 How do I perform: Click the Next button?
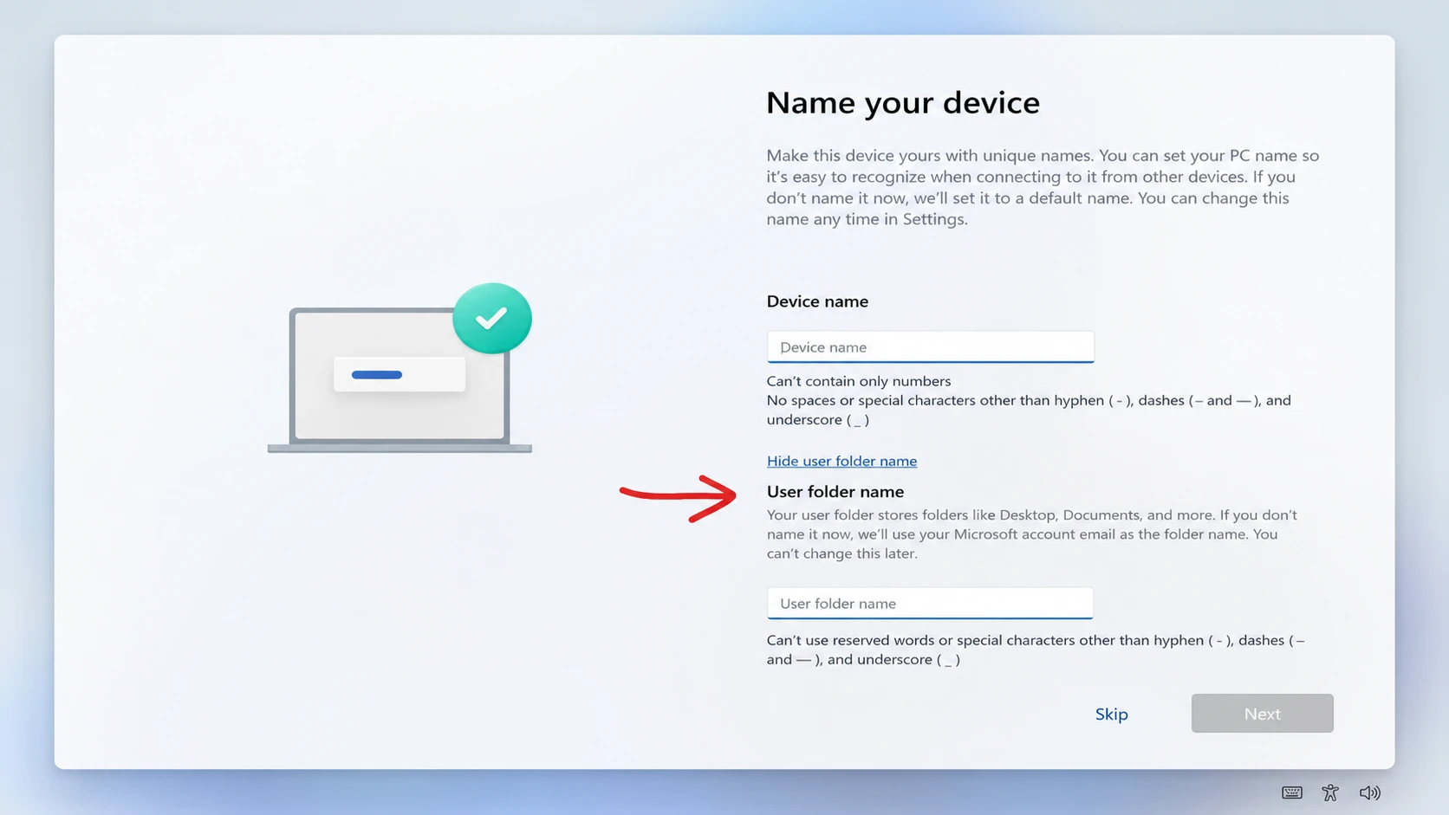pyautogui.click(x=1262, y=714)
